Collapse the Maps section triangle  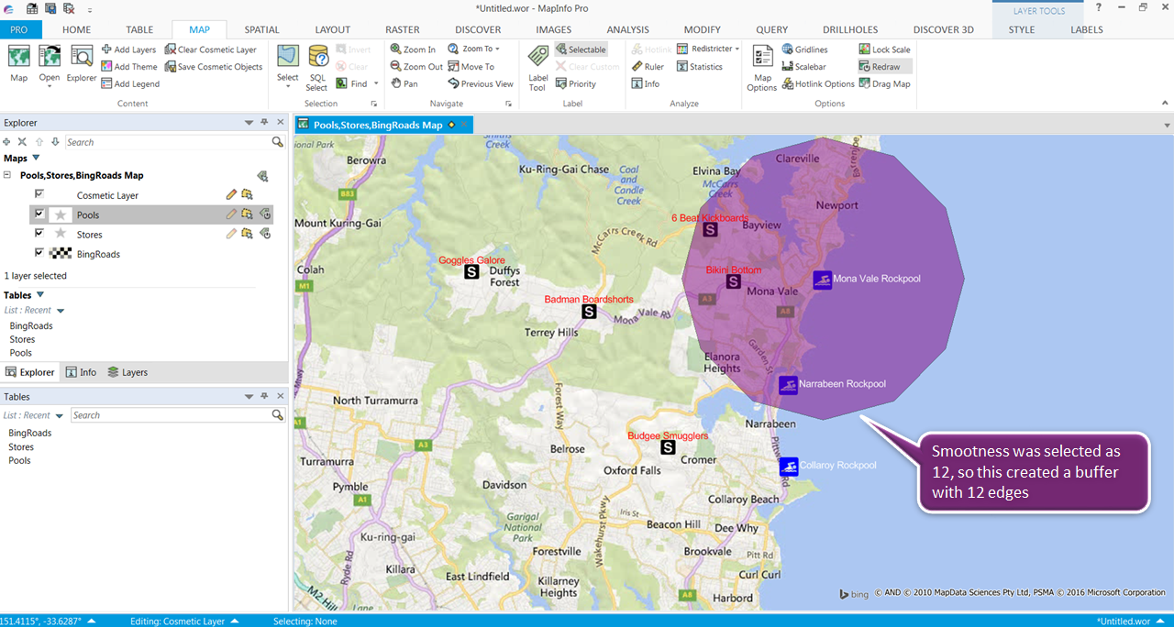37,158
